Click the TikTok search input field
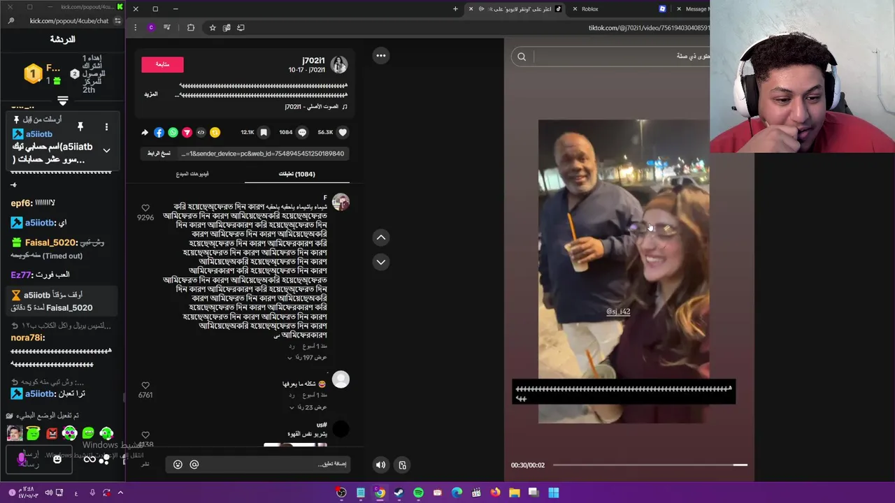895x503 pixels. tap(622, 57)
